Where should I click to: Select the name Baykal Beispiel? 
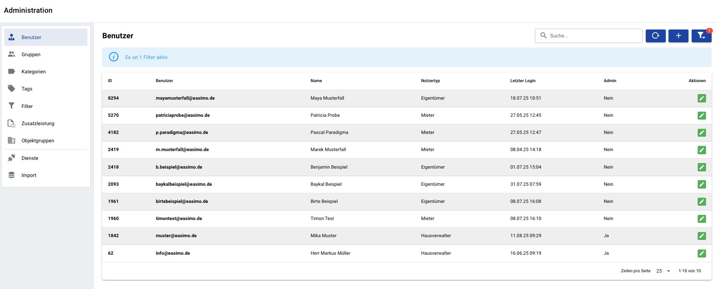click(326, 184)
